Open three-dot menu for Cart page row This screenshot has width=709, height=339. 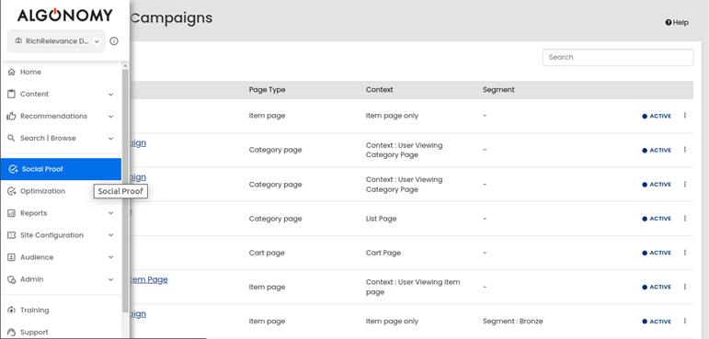click(x=684, y=253)
